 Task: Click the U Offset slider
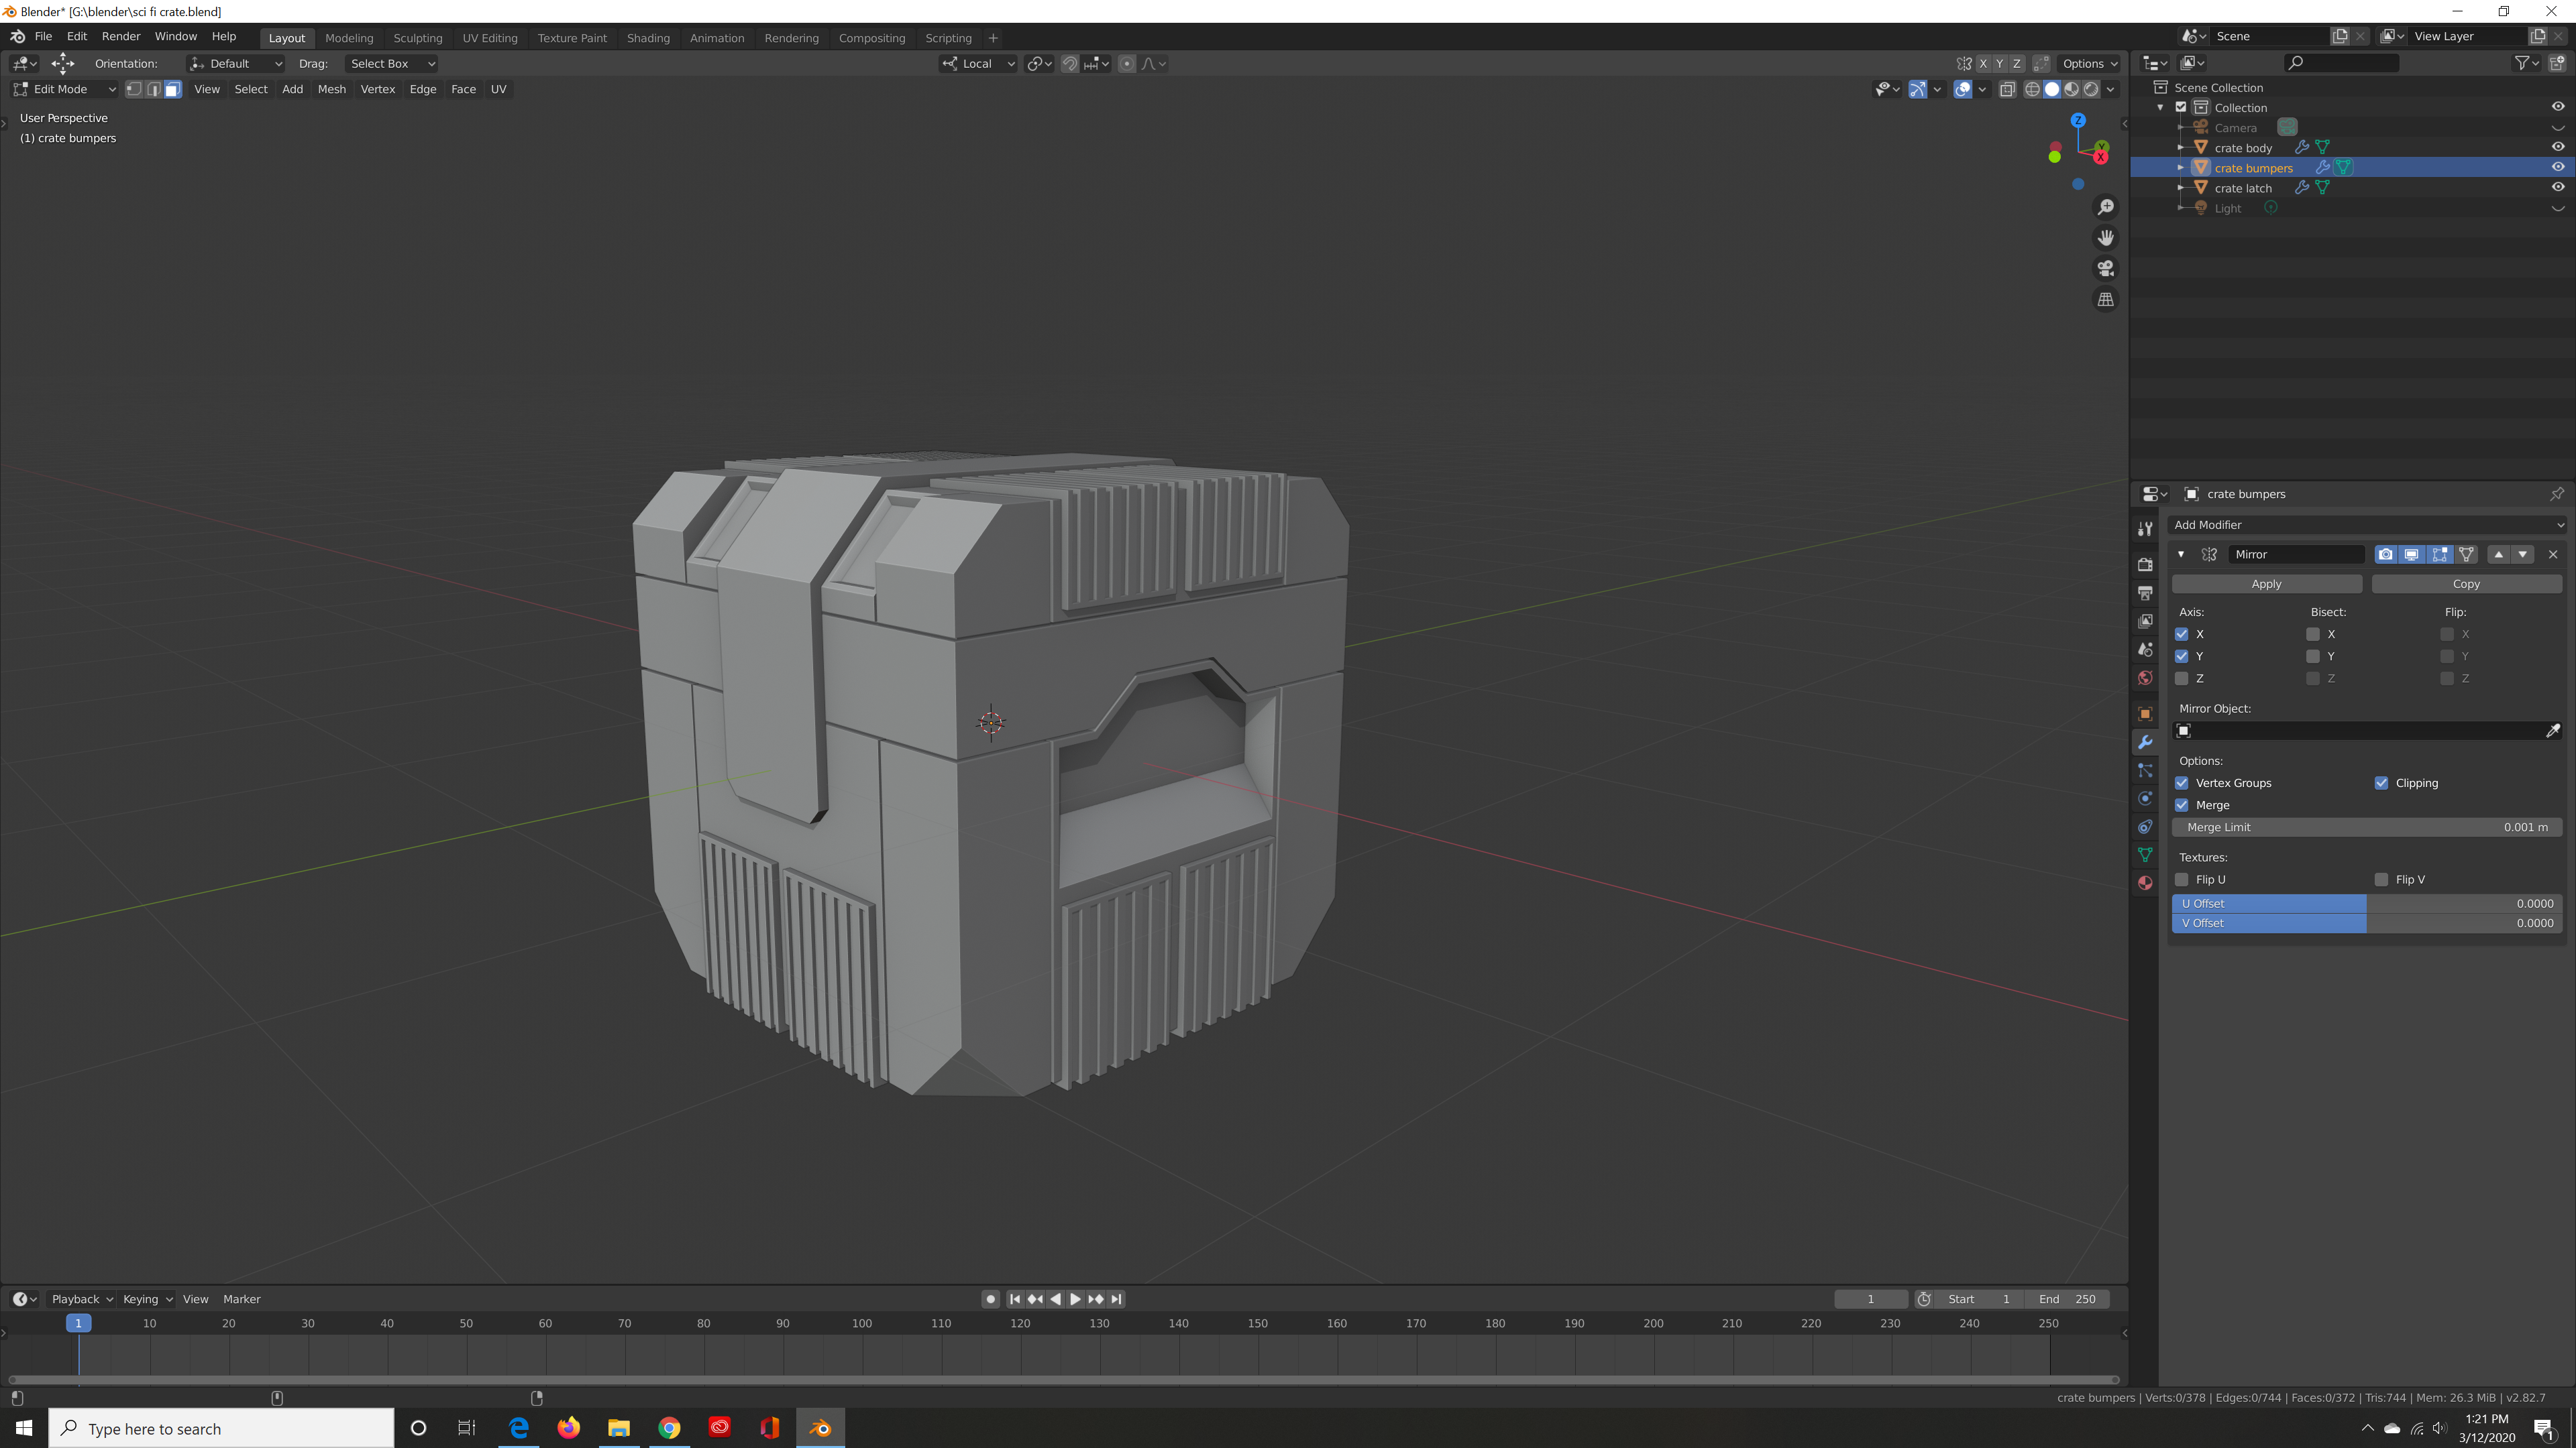point(2366,904)
